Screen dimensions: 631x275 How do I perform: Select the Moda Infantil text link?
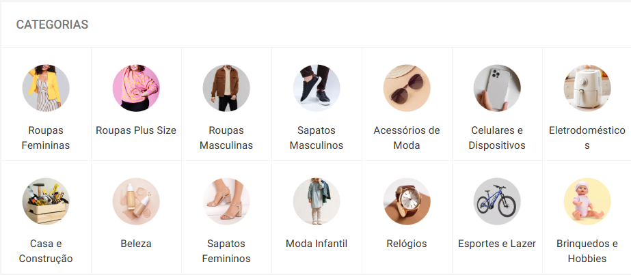[x=317, y=244]
